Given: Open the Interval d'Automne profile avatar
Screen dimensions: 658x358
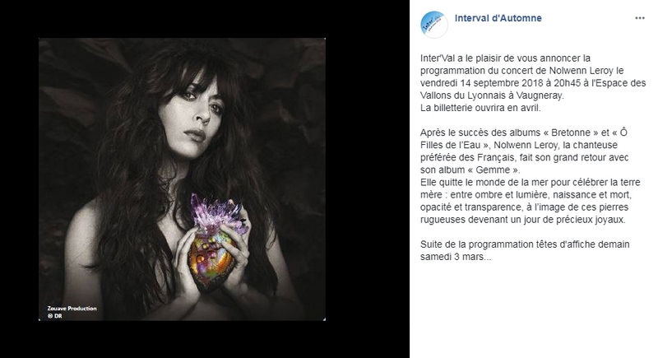Looking at the screenshot, I should click(434, 25).
